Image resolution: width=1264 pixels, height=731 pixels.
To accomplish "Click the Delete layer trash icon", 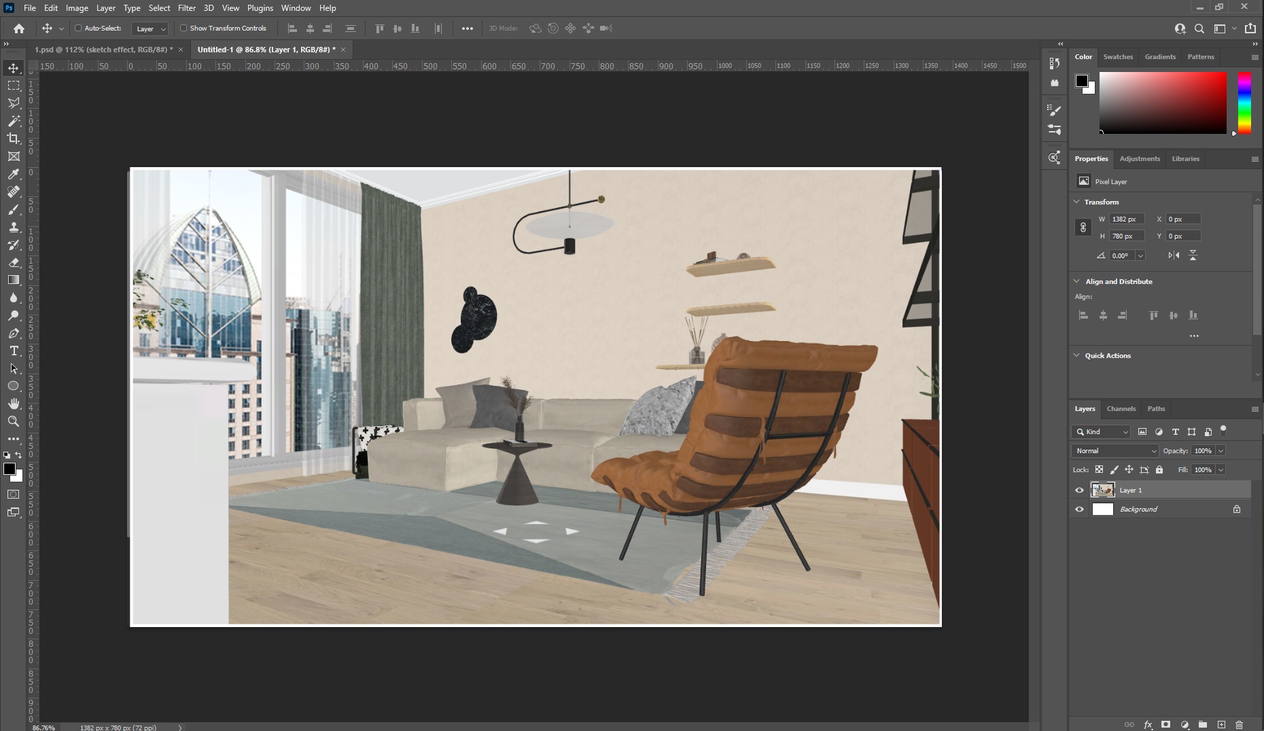I will point(1239,725).
